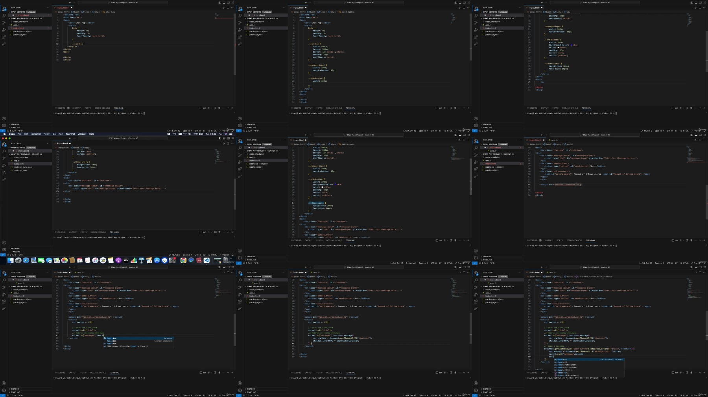The width and height of the screenshot is (708, 397).
Task: Maximize panel chevron in window under macOS menu bar
Action: tap(228, 232)
